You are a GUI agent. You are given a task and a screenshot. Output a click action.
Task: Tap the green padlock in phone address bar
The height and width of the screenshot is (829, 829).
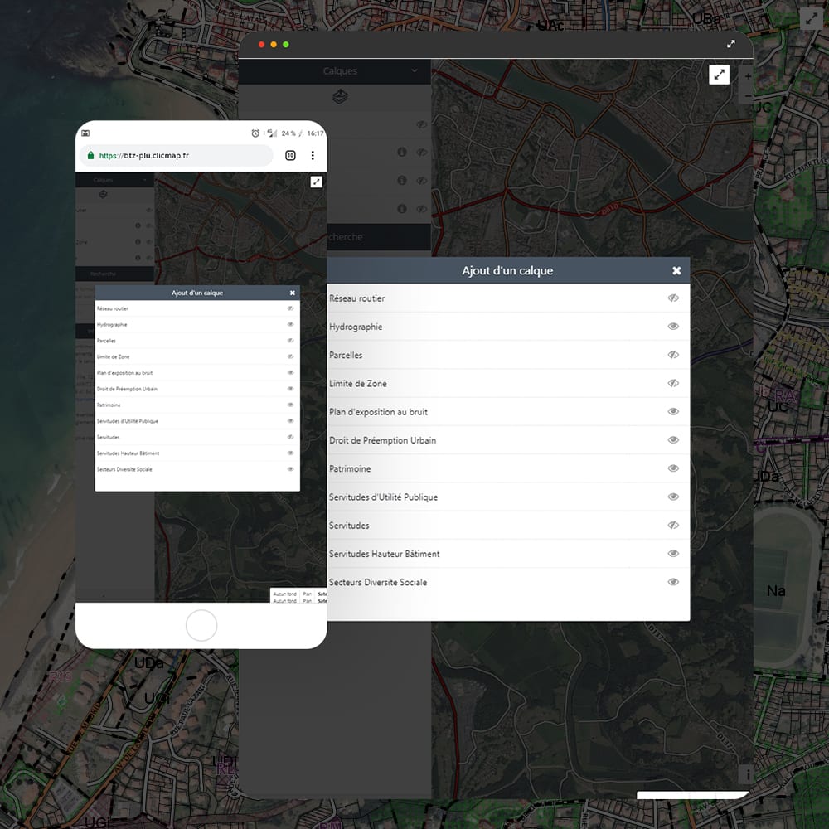90,155
